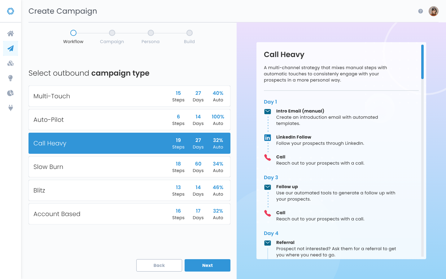Click the app logo icon
The height and width of the screenshot is (279, 446).
[x=11, y=11]
